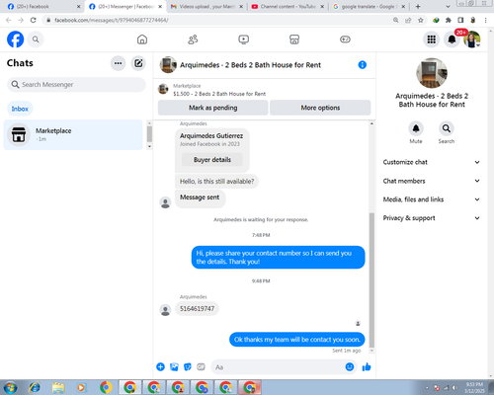Click the Aa message input field
Screen dimensions: 494x395
click(279, 366)
